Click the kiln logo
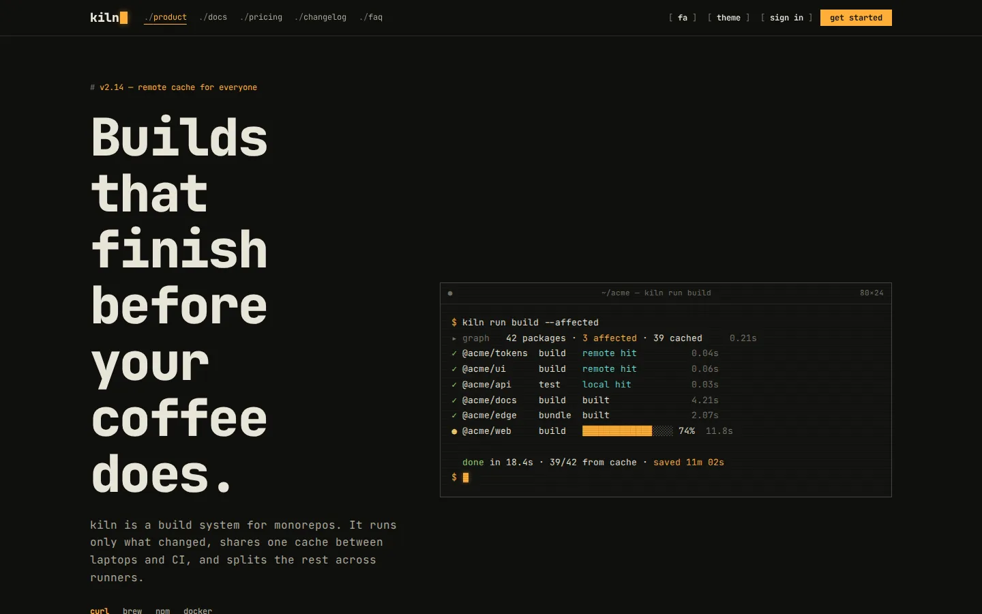This screenshot has width=982, height=614. point(108,18)
